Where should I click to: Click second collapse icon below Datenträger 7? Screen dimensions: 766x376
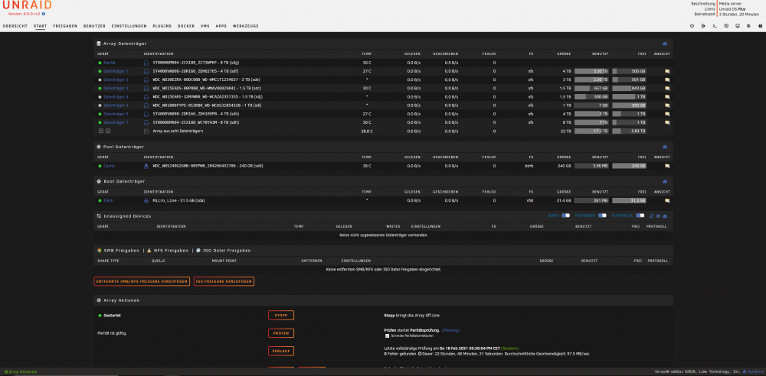point(108,131)
